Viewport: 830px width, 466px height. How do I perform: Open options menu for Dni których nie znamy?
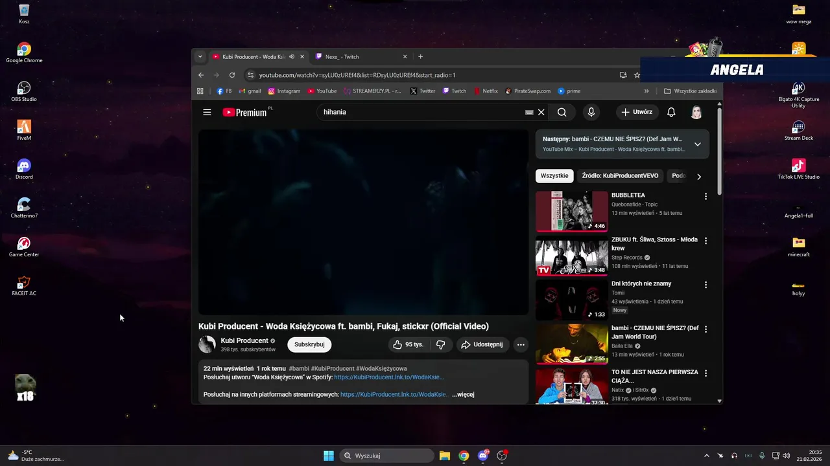[705, 285]
